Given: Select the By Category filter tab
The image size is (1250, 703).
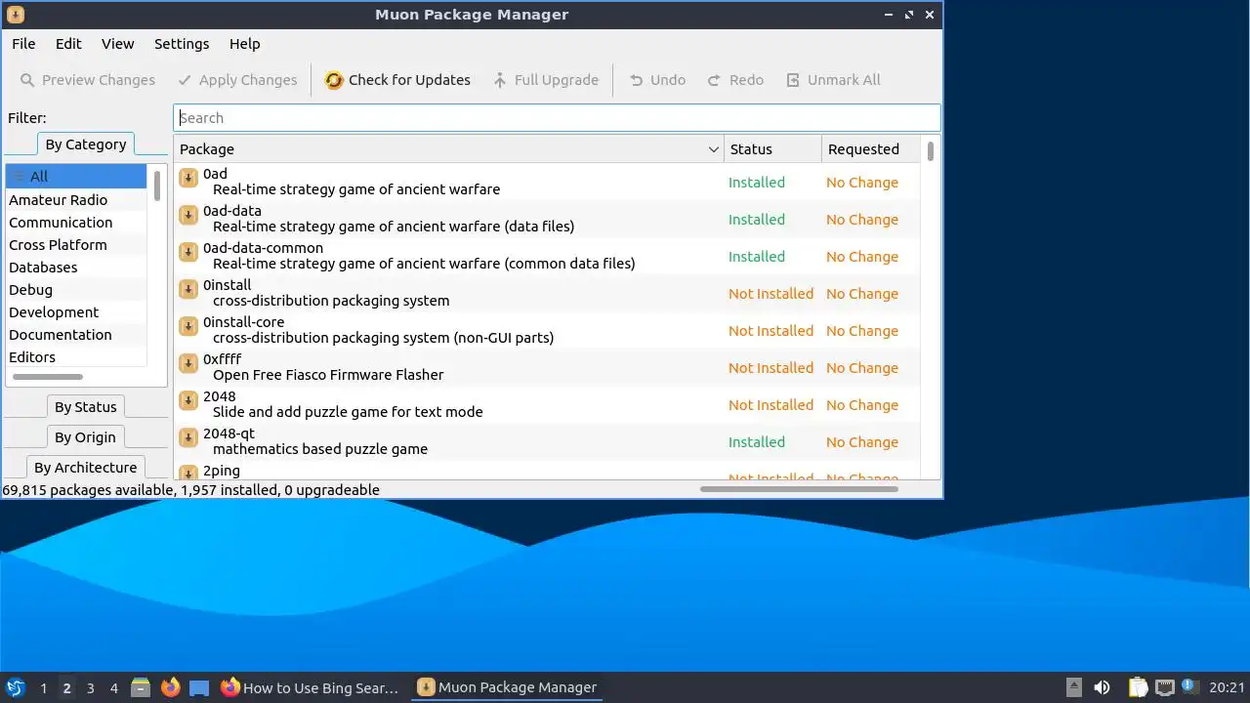Looking at the screenshot, I should [x=86, y=145].
